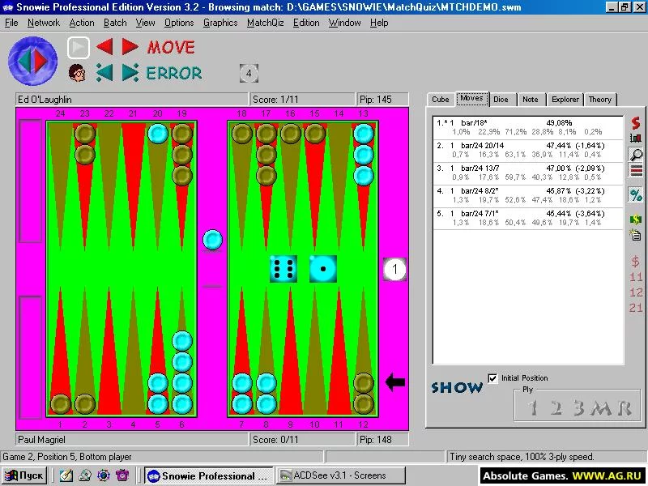The width and height of the screenshot is (648, 486).
Task: Click the cyan die showing six
Action: click(x=283, y=269)
